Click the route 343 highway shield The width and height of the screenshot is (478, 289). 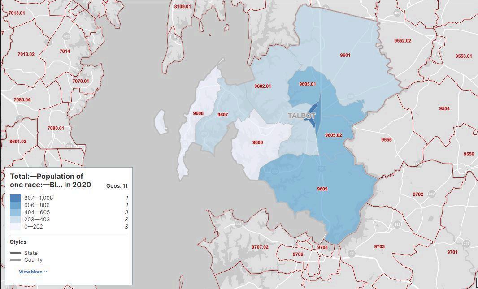click(x=239, y=224)
